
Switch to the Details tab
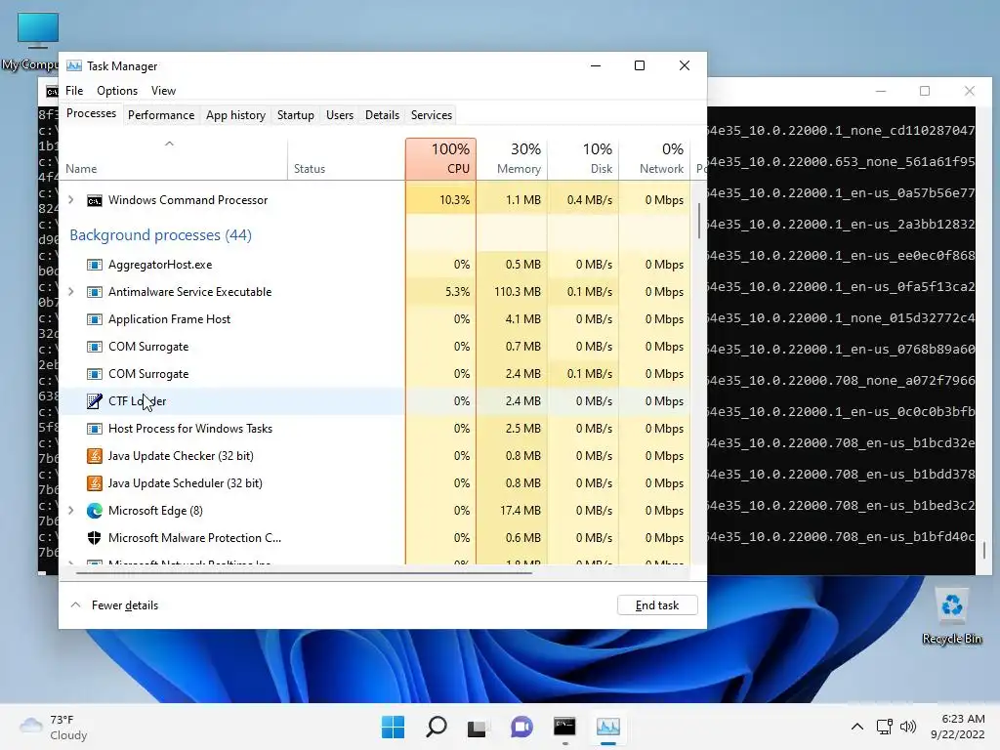point(382,115)
